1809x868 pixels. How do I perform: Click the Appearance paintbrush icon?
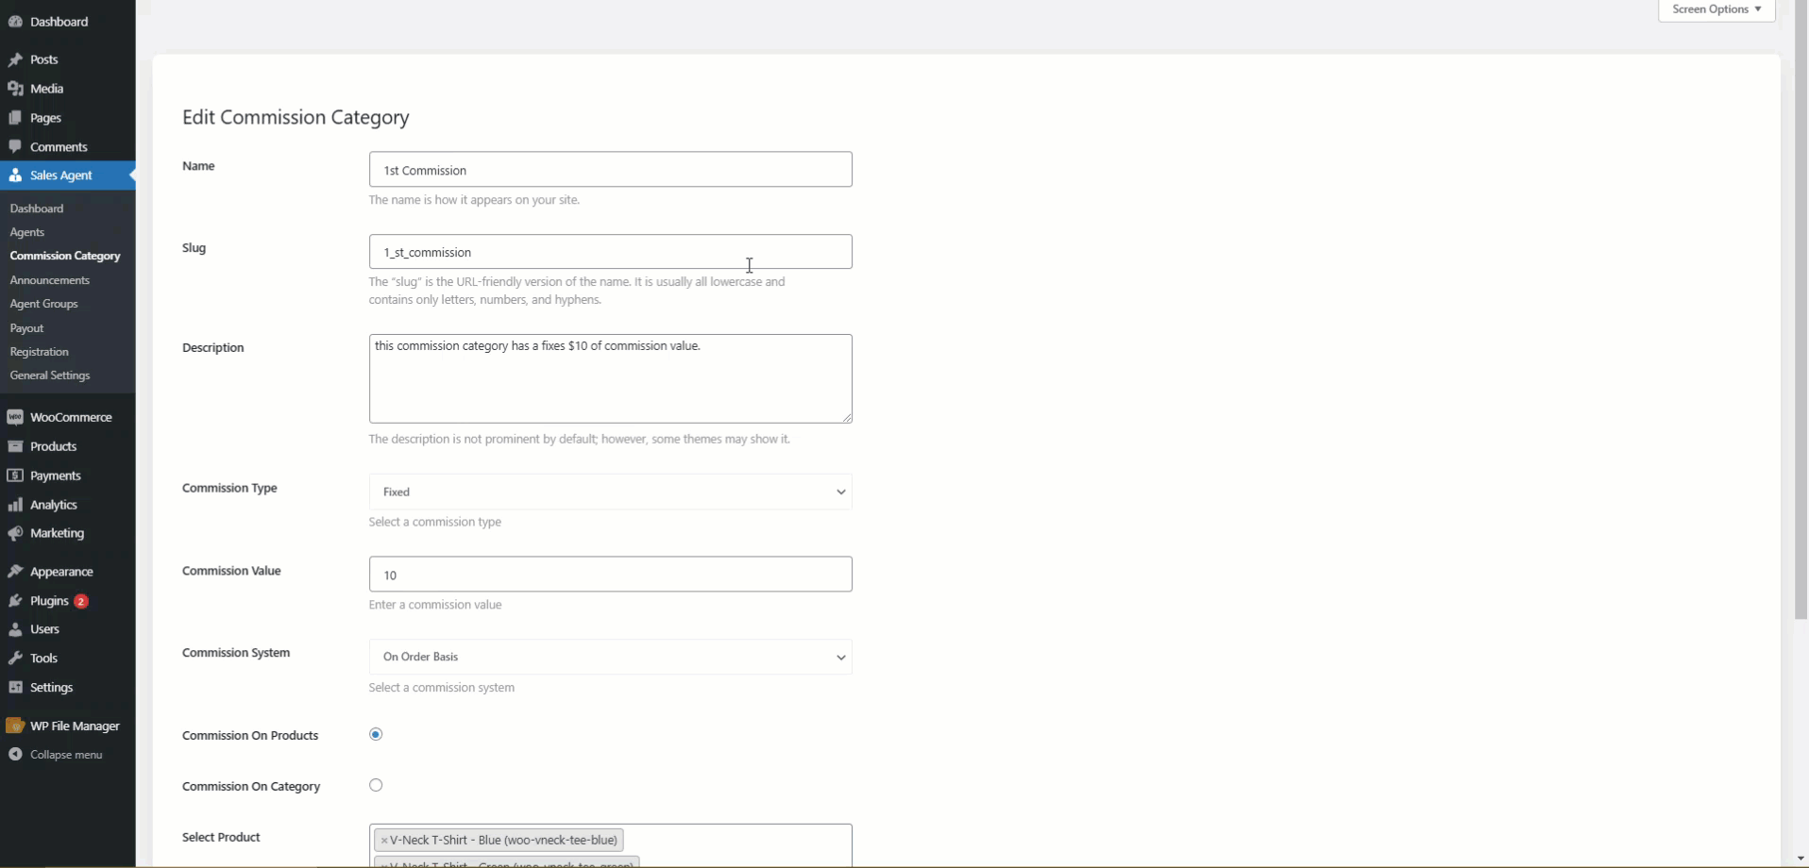(15, 572)
